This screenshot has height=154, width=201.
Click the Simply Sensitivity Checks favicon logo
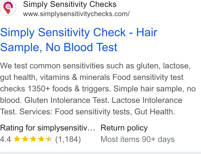[x=8, y=8]
